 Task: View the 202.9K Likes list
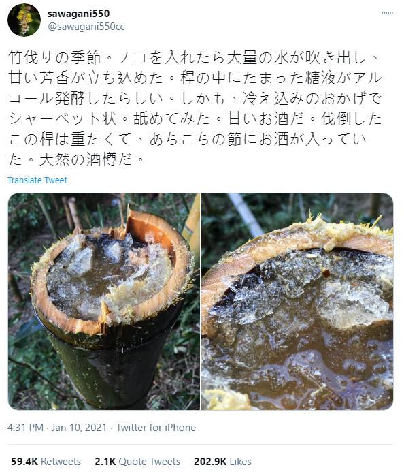click(223, 462)
